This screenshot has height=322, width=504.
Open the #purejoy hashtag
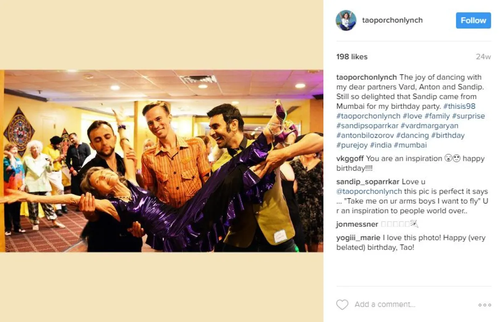click(352, 145)
